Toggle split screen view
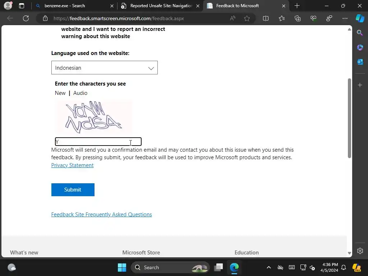 click(x=266, y=18)
